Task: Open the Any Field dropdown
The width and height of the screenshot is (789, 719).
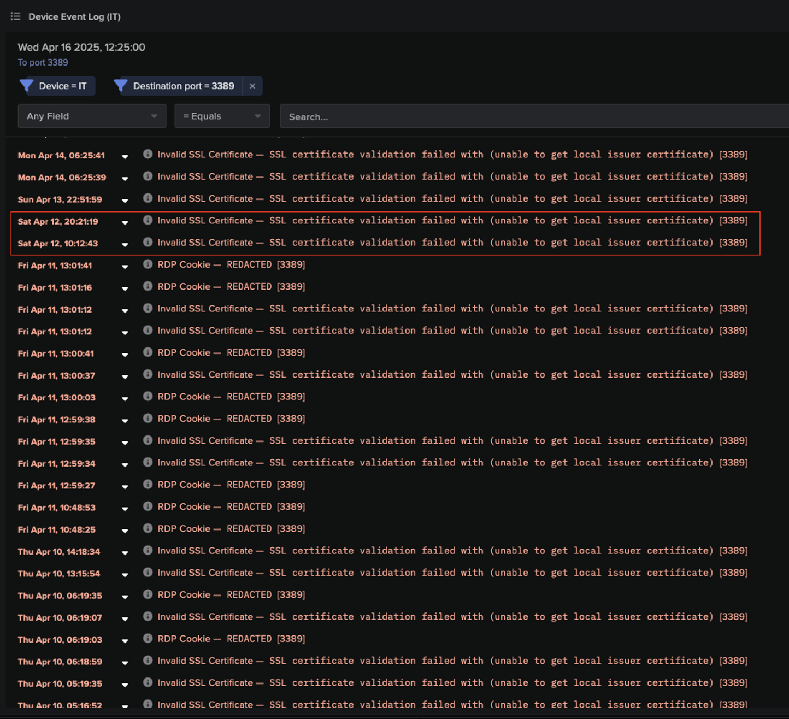Action: pos(92,116)
